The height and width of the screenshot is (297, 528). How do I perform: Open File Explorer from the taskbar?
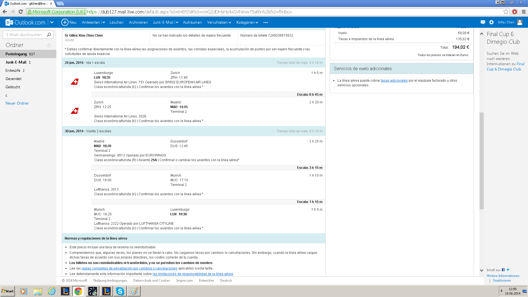[38, 291]
